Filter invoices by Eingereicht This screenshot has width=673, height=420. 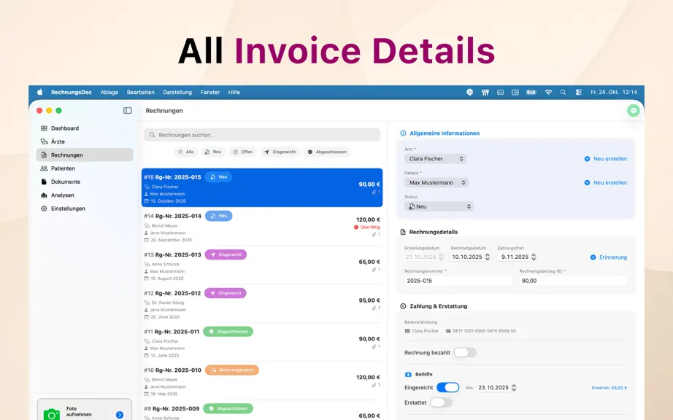click(280, 152)
